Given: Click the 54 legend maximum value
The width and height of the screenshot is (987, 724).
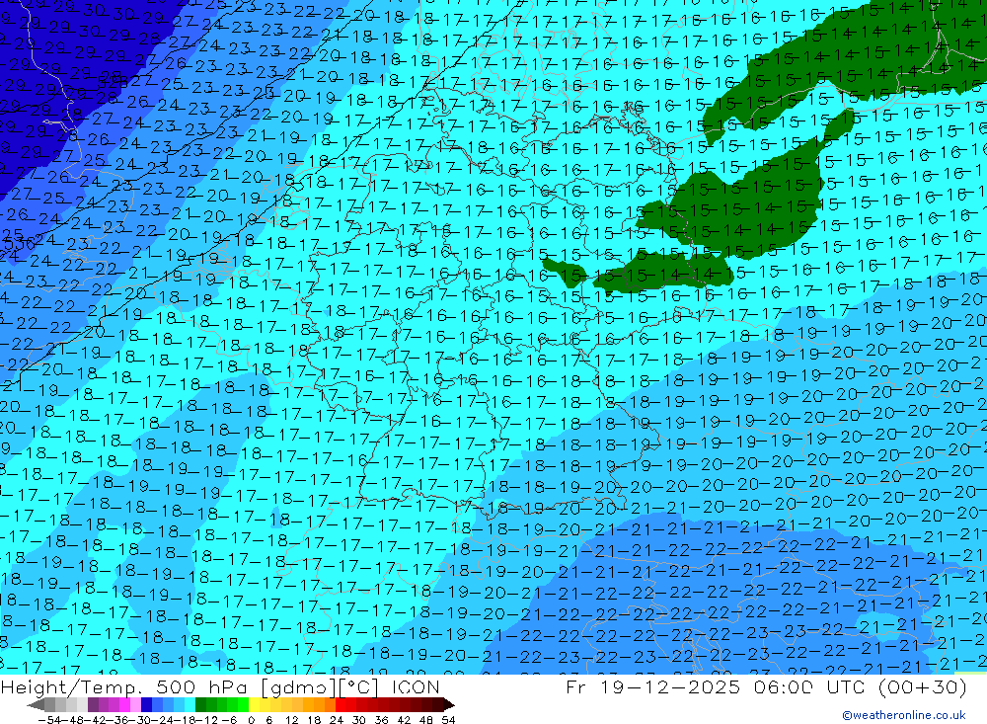Looking at the screenshot, I should (447, 719).
